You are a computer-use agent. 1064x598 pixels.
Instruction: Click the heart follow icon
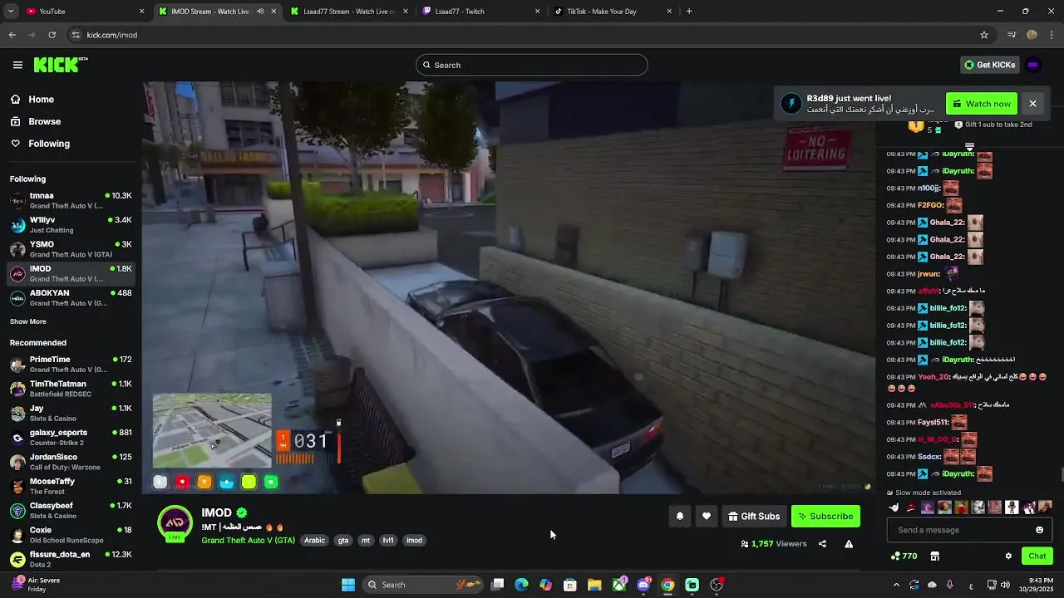click(707, 516)
